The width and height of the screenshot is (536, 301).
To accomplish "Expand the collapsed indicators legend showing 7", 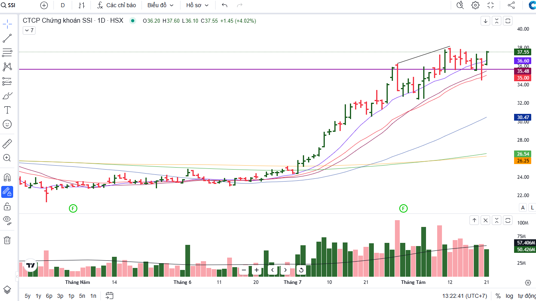I will (x=29, y=30).
